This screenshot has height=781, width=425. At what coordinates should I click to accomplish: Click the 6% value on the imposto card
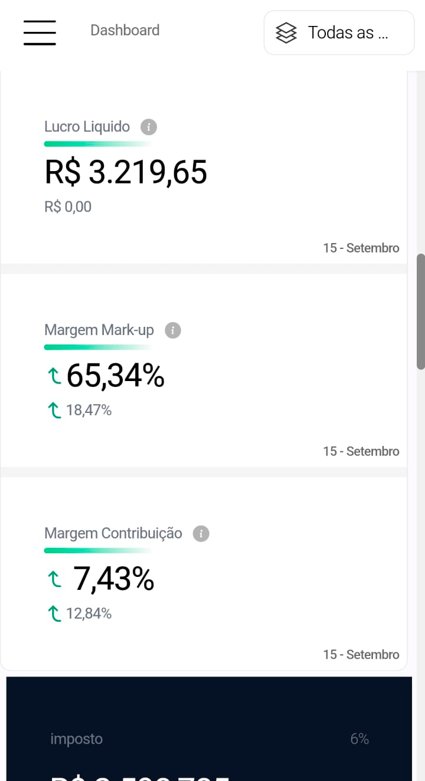(x=359, y=739)
